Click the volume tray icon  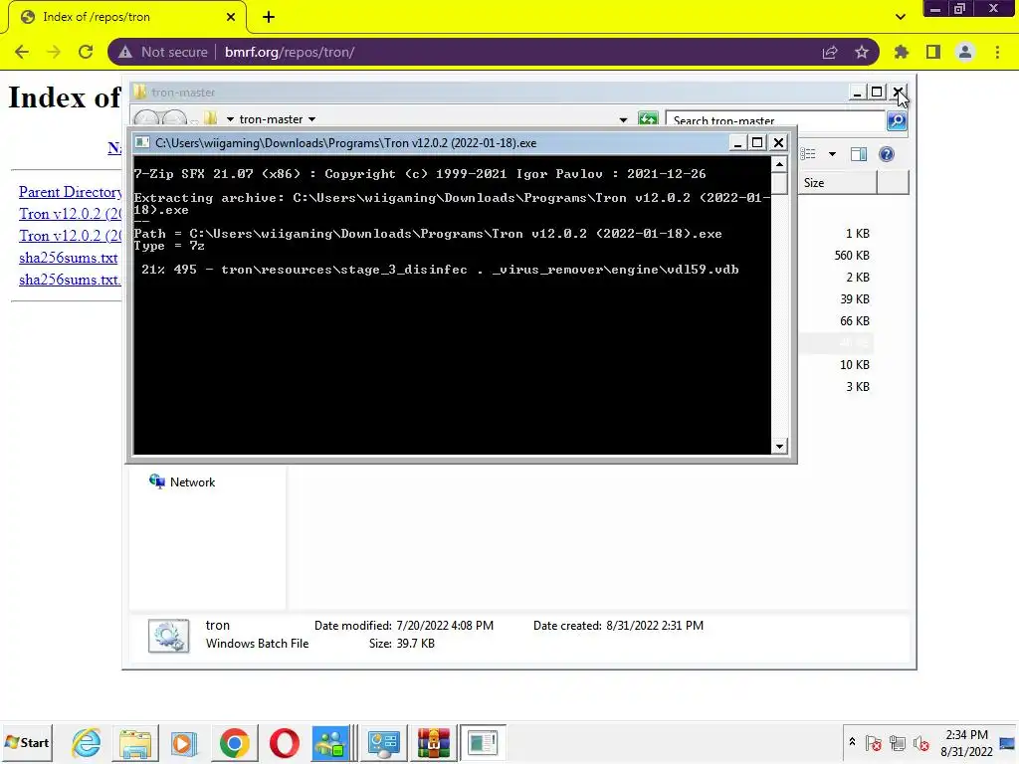tap(920, 742)
